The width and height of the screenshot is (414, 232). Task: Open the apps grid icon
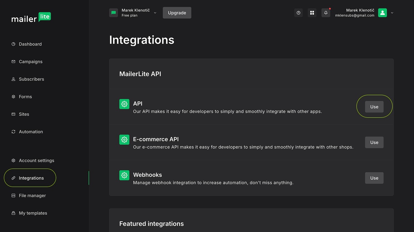click(312, 13)
